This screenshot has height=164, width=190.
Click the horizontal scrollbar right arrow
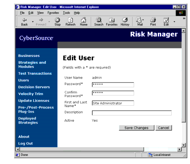179,149
